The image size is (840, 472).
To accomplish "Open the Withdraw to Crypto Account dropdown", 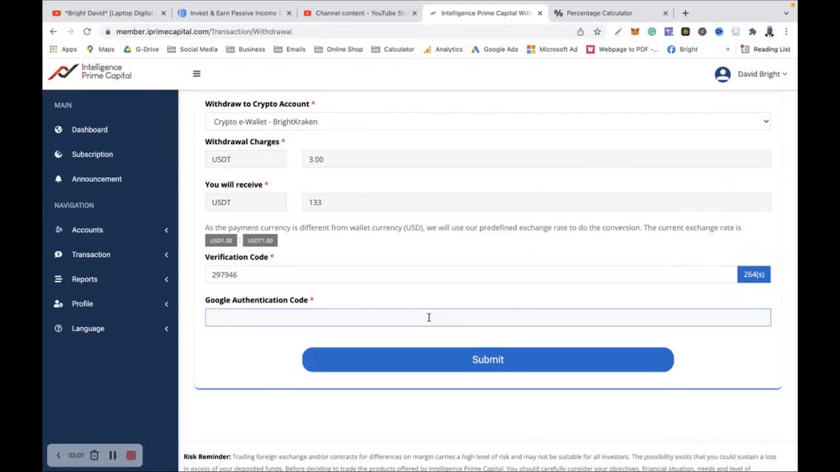I will (x=488, y=121).
